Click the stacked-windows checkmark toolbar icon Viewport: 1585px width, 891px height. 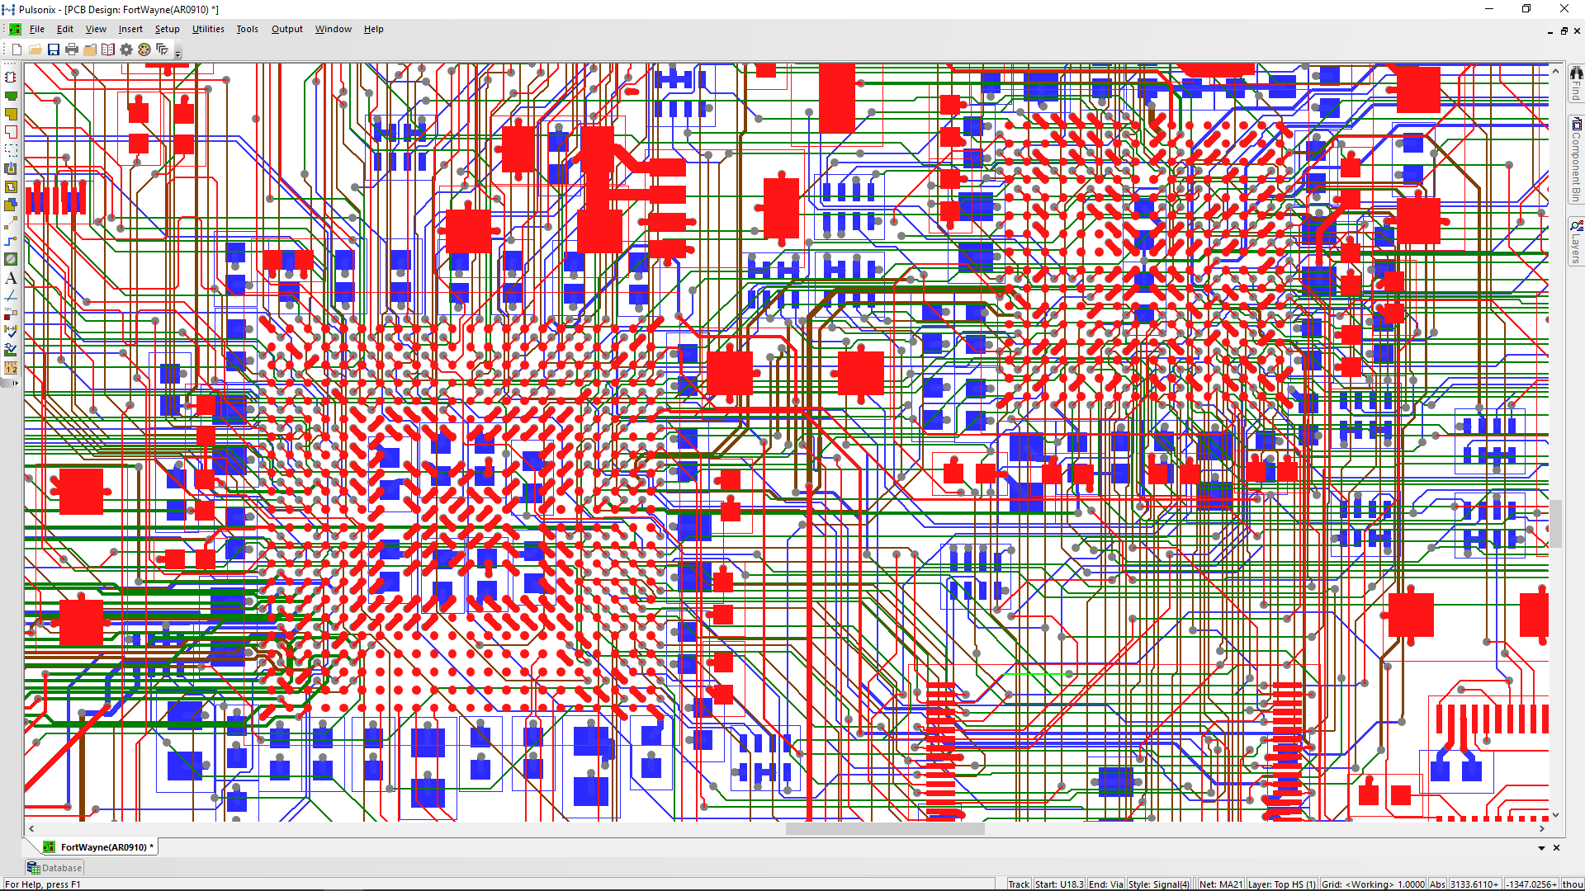163,49
